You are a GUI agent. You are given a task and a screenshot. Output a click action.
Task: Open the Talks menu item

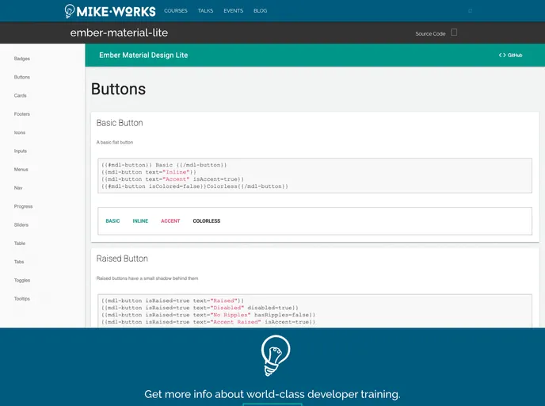(x=205, y=11)
